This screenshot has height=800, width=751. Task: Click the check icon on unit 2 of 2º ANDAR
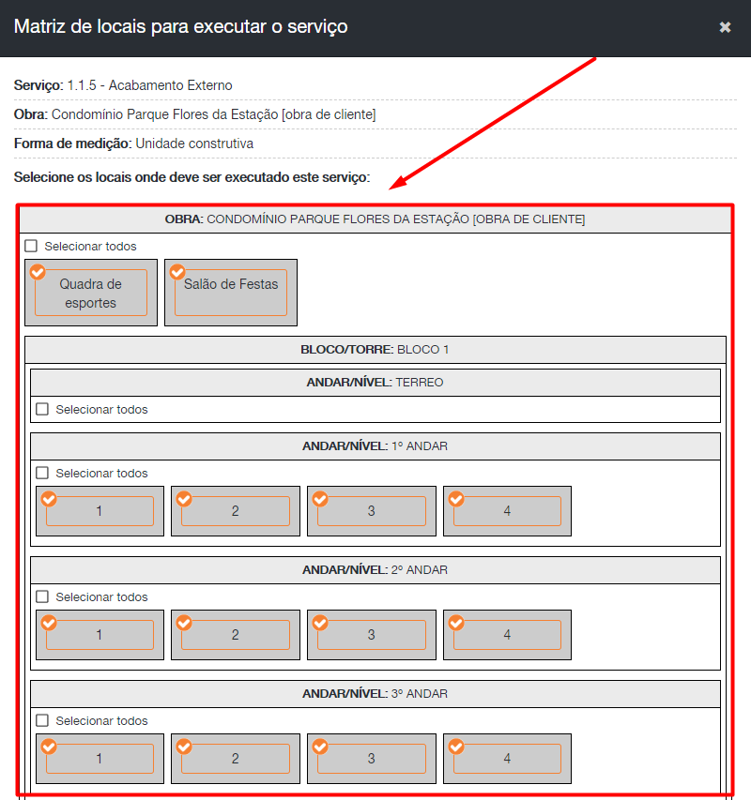click(184, 623)
